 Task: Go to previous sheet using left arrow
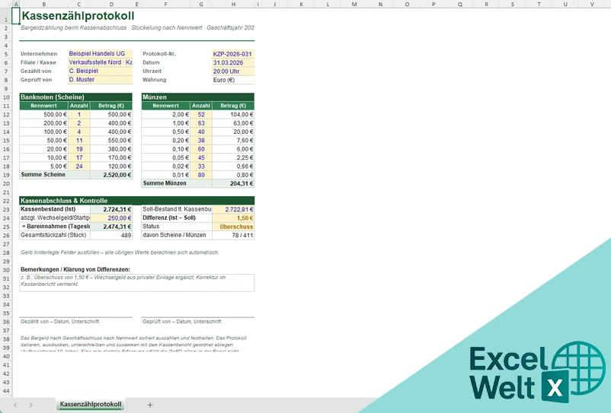(15, 405)
